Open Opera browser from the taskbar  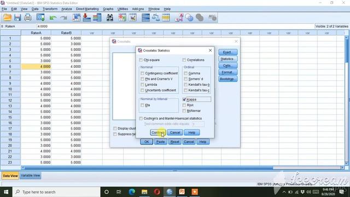[157, 192]
